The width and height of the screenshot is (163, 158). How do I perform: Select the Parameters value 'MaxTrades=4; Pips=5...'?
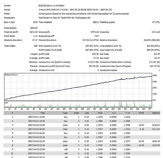coord(65,18)
